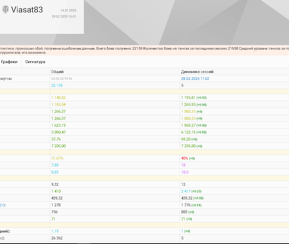The image size is (289, 244).
Task: Click the red 40% session win rate
Action: [x=185, y=158]
